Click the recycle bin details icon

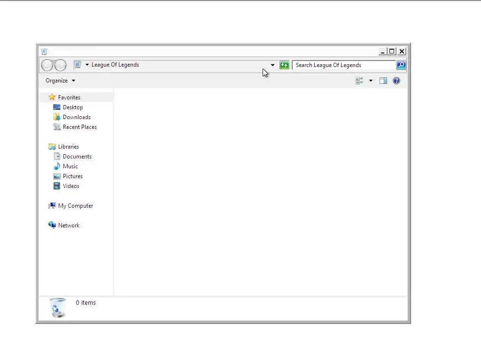58,307
